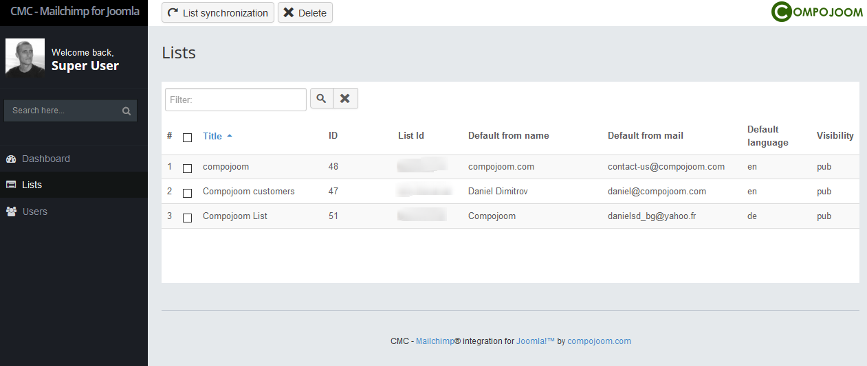Viewport: 867px width, 366px height.
Task: Click the 'de' language cell
Action: pyautogui.click(x=752, y=216)
